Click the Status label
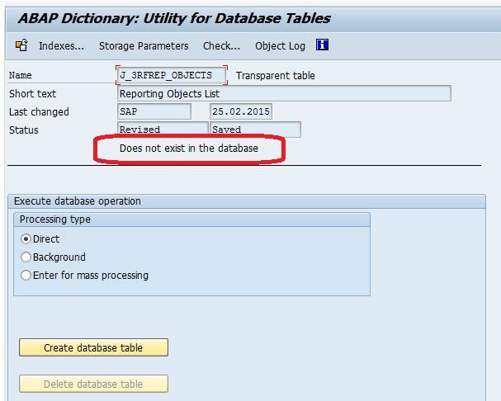Screen dimensions: 501x401 tap(24, 130)
